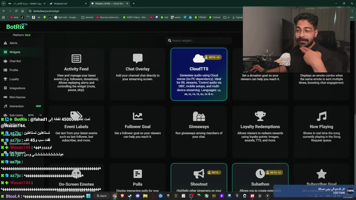Open the yt bookmark folder
356x200 pixels.
(227, 17)
